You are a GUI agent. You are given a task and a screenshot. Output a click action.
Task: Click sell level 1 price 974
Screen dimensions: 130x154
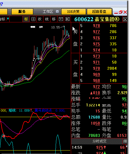[96, 50]
